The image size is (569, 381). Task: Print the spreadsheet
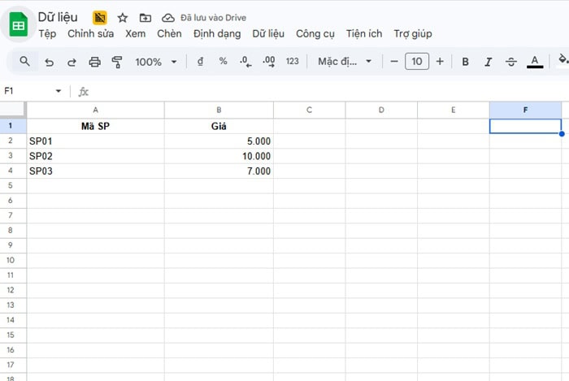94,62
